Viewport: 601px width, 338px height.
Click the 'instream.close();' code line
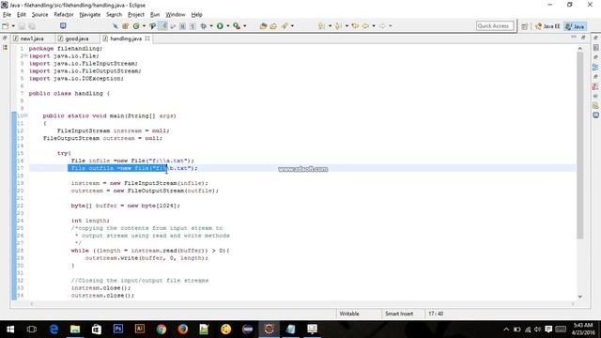click(x=100, y=288)
